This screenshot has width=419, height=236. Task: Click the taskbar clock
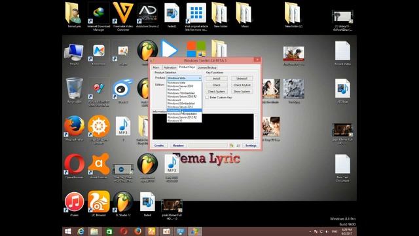346,231
